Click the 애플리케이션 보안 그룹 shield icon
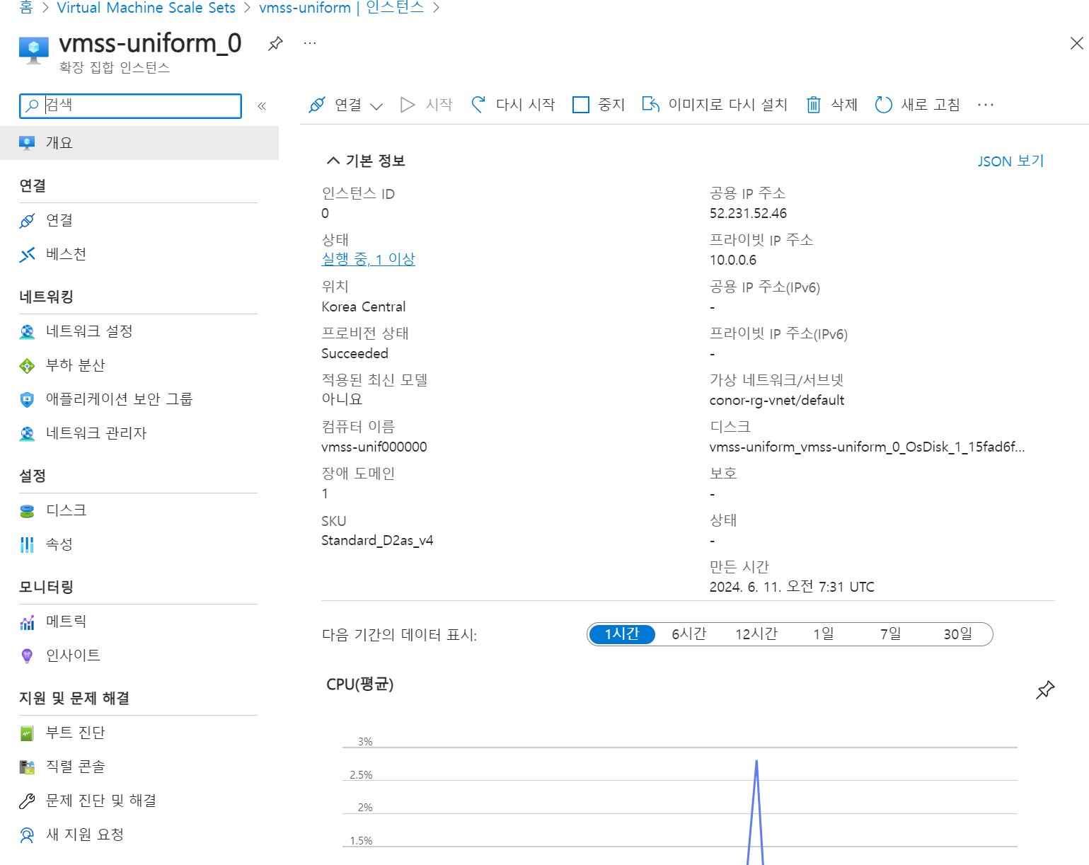Viewport: 1089px width, 865px height. point(27,399)
